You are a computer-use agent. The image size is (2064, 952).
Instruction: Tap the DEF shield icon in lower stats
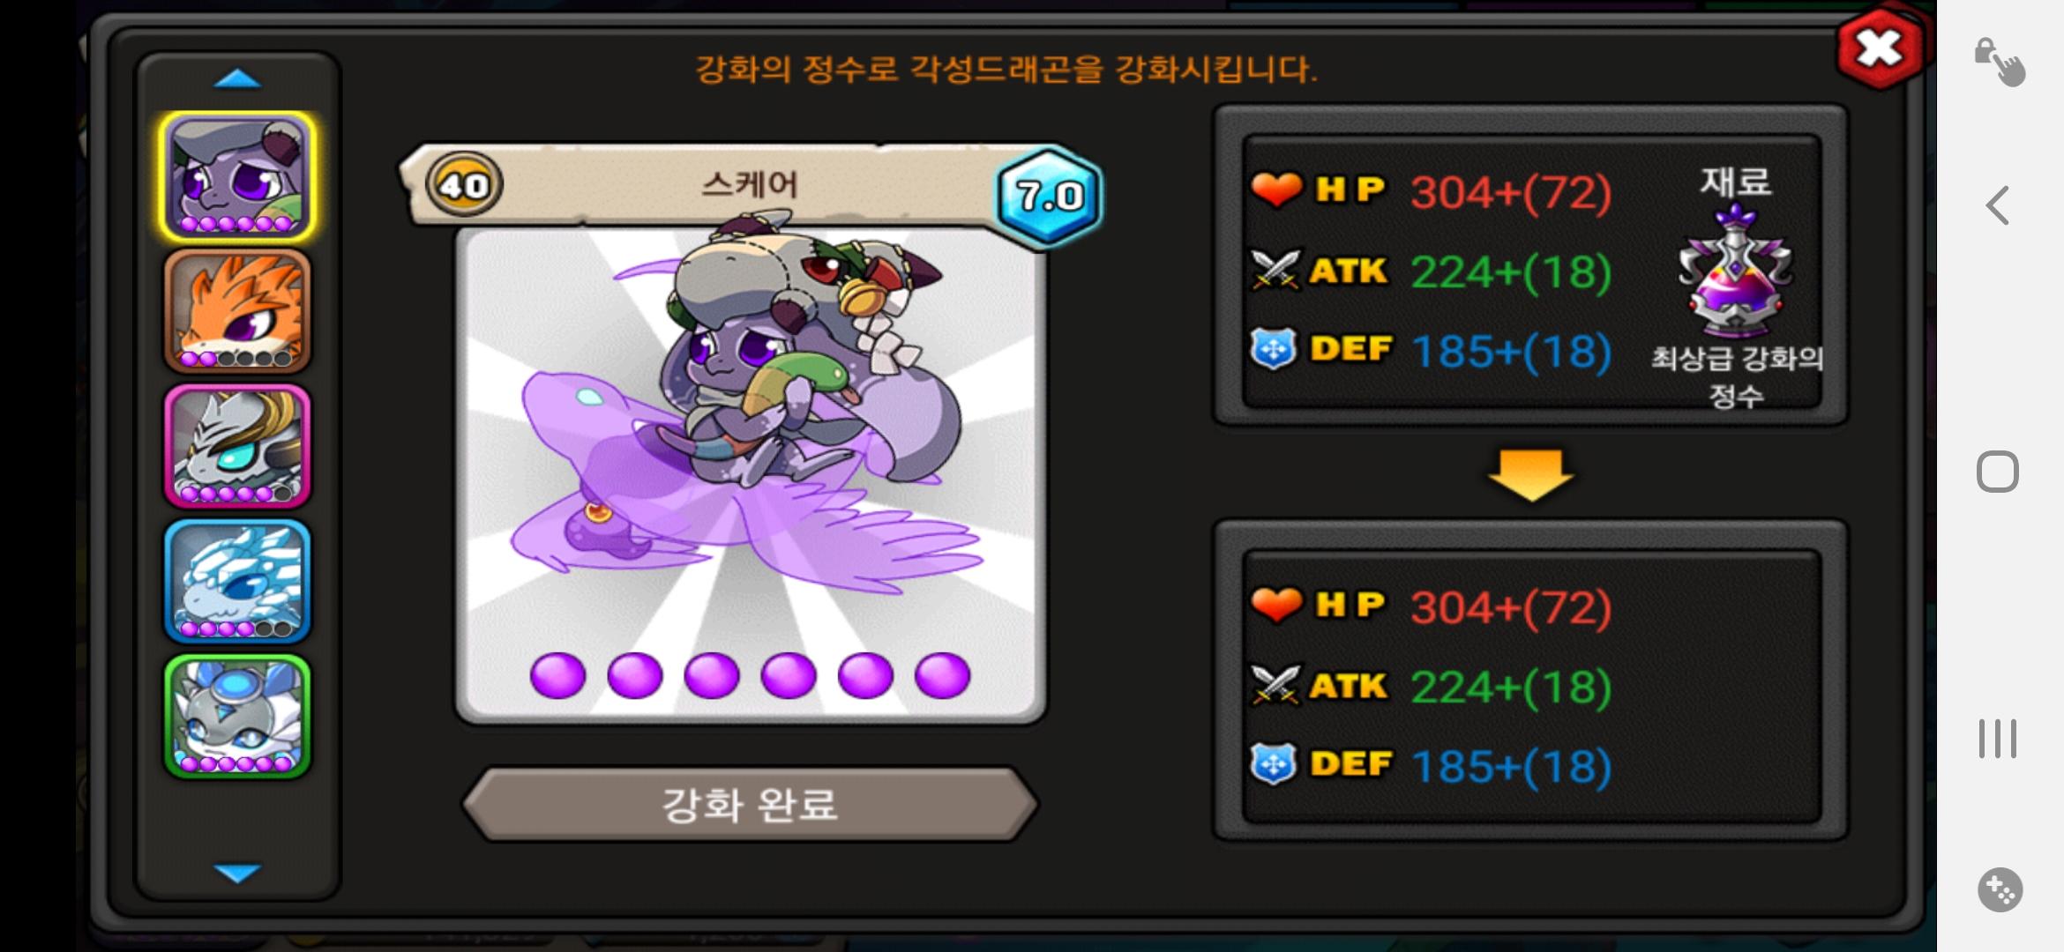1273,763
